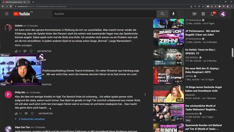Open title 'Der wöchentliche World of Tanks Wahnsinn'
Image resolution: width=234 pixels, height=132 pixels.
pyautogui.click(x=201, y=107)
